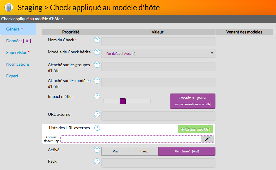
Task: Click the Créer une Url button
Action: click(195, 129)
